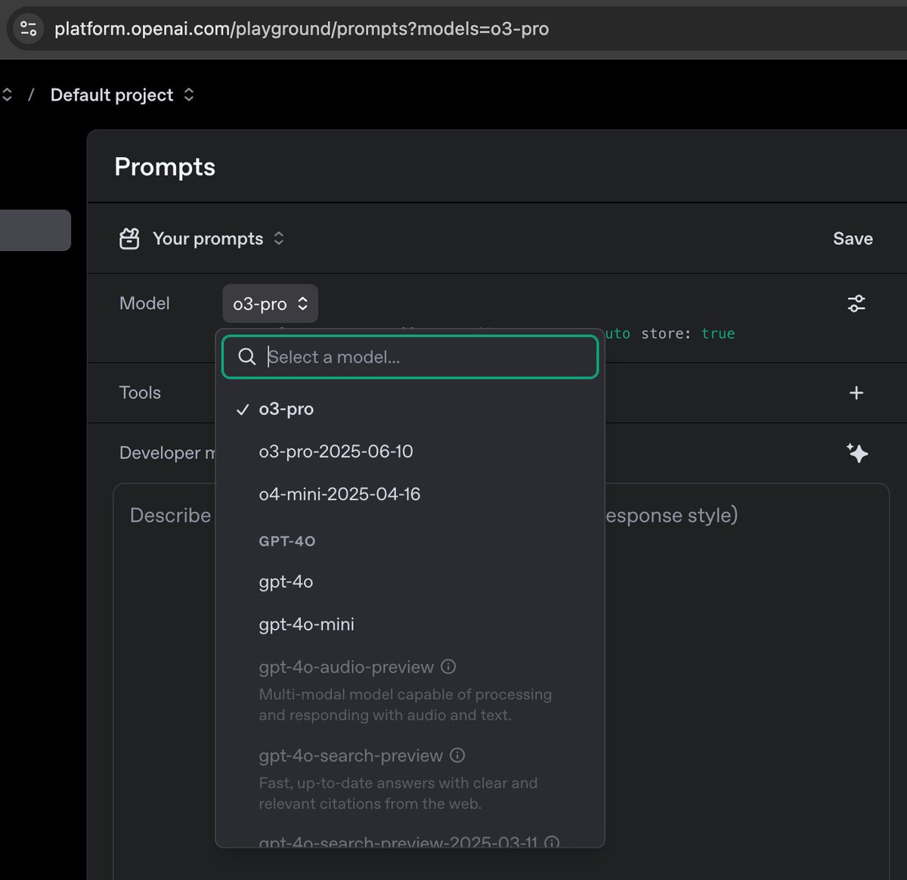The image size is (907, 880).
Task: Click the Your prompts box icon
Action: pos(129,239)
